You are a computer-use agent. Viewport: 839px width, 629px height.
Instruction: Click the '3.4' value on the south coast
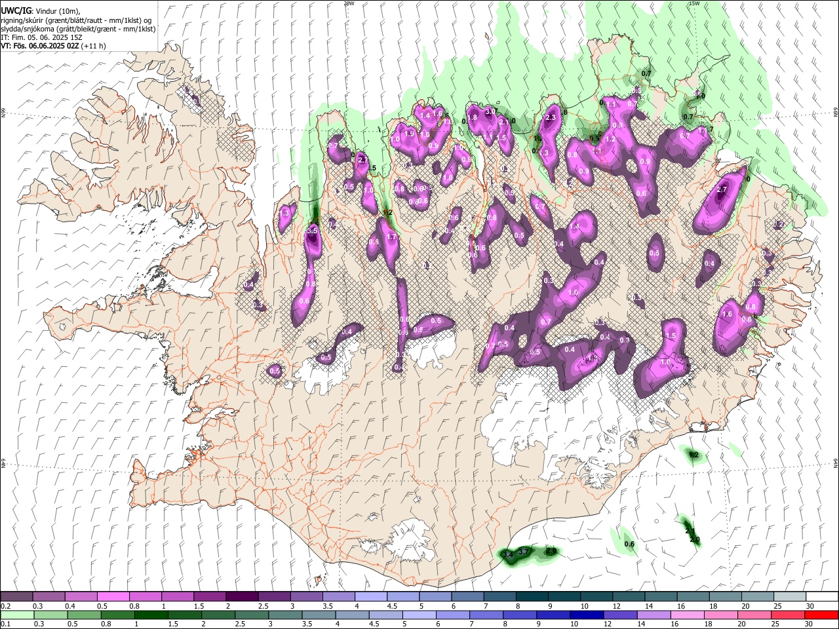[508, 555]
